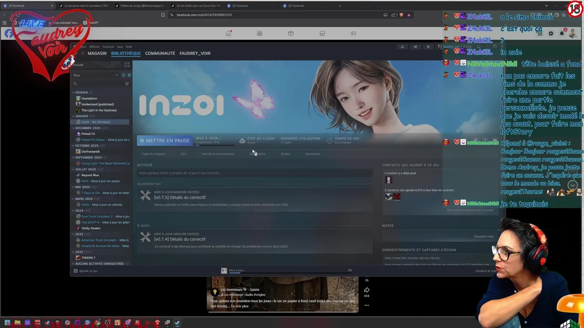Select The Light in the Darkness
584x328 pixels.
[99, 110]
